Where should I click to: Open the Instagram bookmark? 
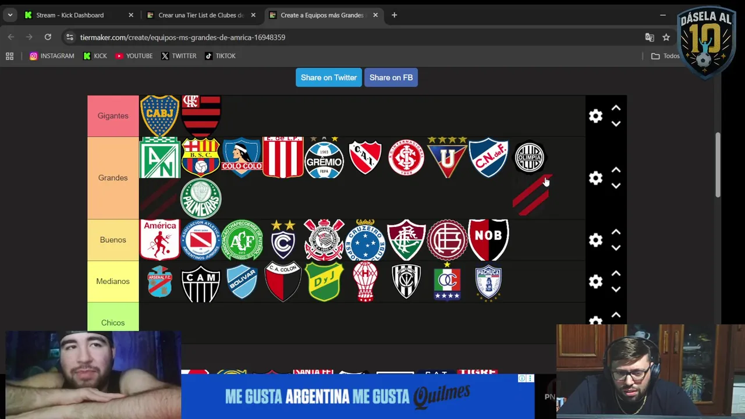tap(52, 56)
